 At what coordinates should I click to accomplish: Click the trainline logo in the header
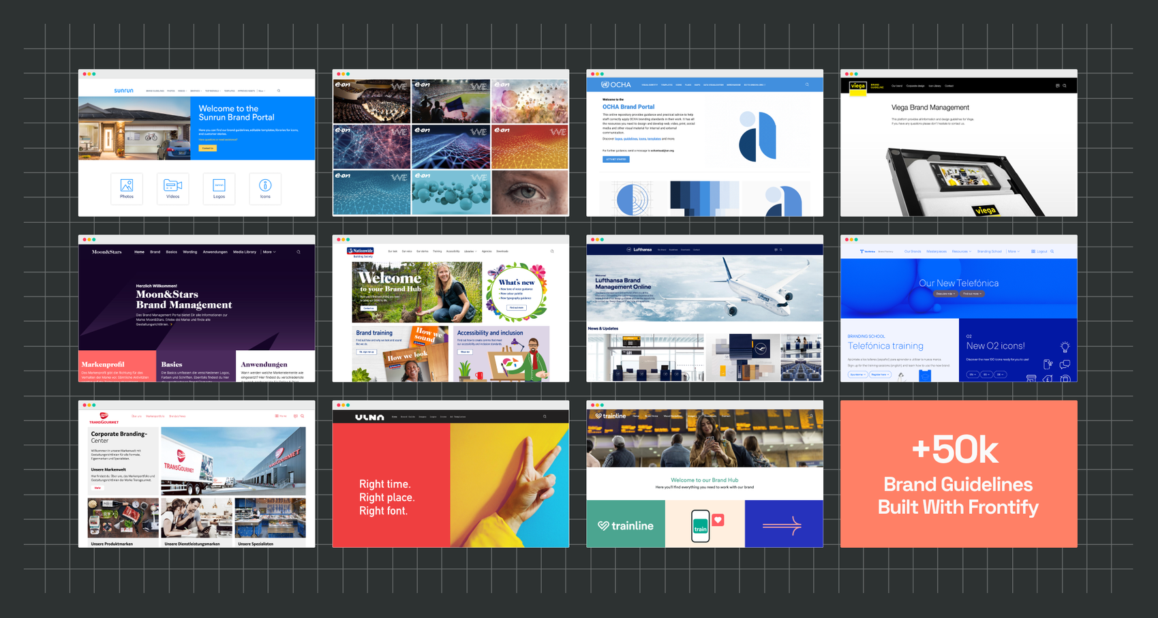[x=611, y=416]
